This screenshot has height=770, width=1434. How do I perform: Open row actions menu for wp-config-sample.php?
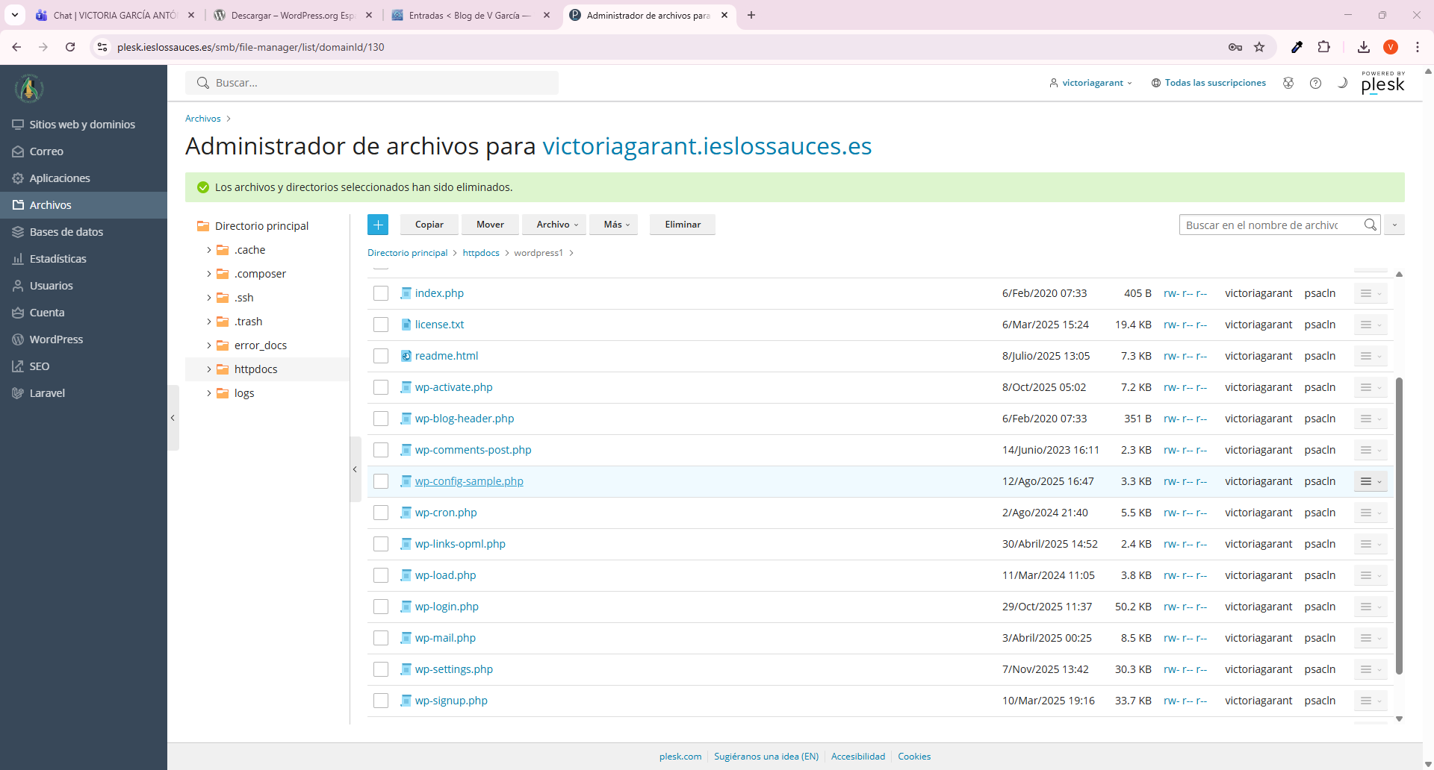click(x=1370, y=481)
